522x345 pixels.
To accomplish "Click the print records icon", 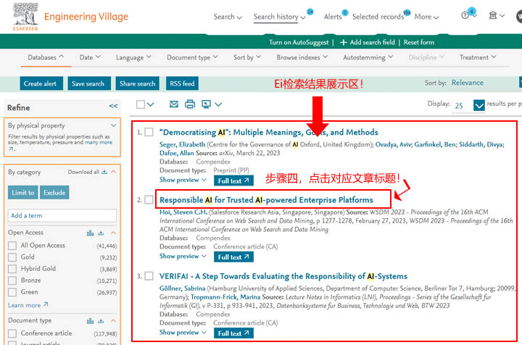I will tap(190, 104).
